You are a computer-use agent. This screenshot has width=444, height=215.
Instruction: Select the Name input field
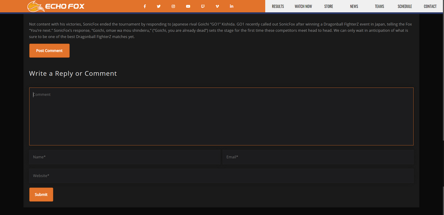point(125,157)
